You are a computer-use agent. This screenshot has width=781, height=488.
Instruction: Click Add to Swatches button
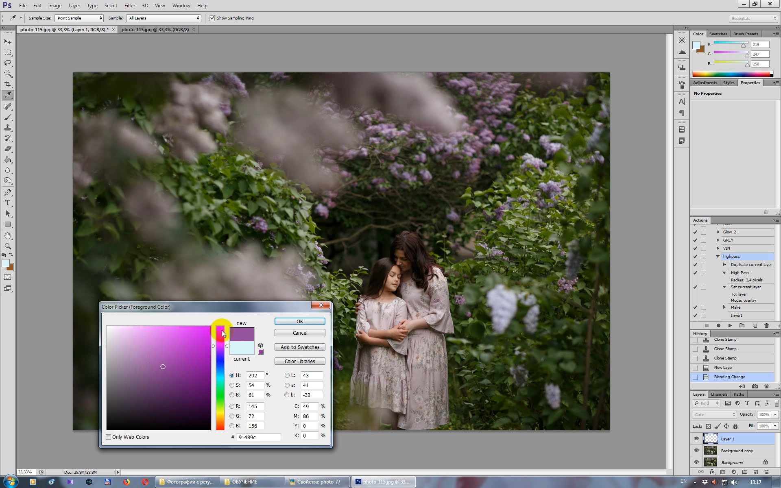click(x=300, y=347)
